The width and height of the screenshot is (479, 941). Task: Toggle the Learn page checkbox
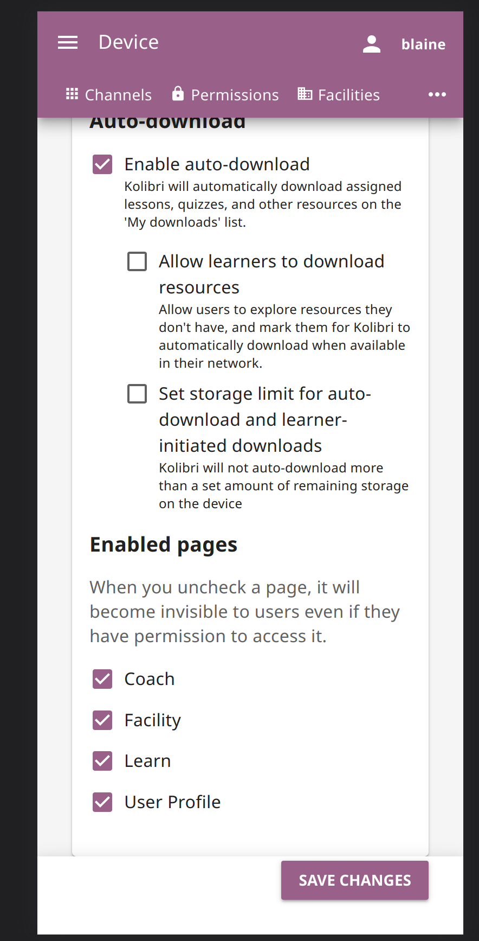click(102, 761)
